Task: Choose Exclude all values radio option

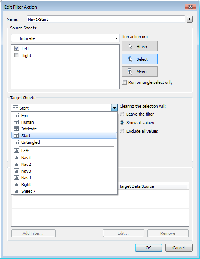Action: coord(122,131)
